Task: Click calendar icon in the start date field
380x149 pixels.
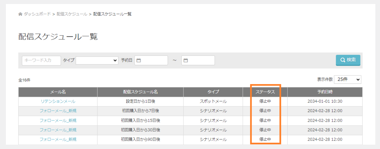Action: coord(139,60)
